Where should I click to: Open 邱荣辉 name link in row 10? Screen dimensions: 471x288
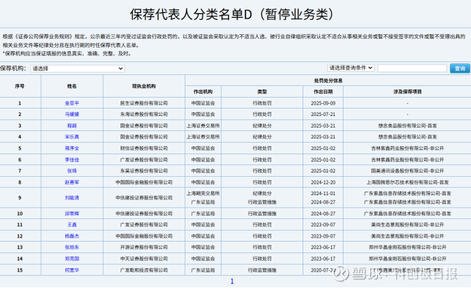point(72,214)
